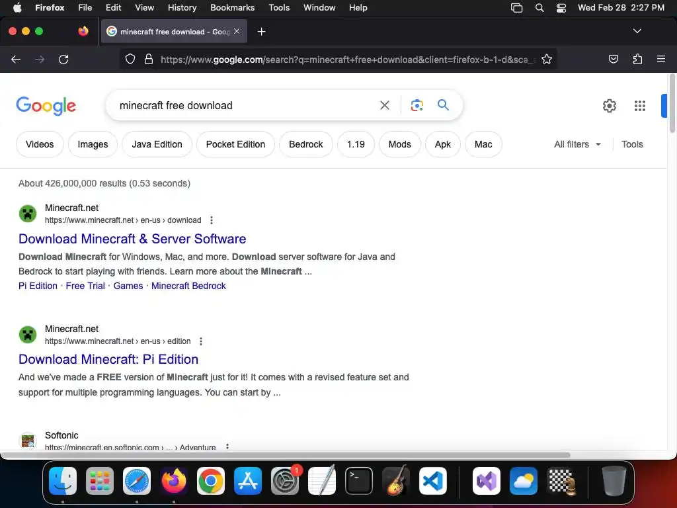Open the Edit menu in the menu bar
This screenshot has height=508, width=677.
(113, 7)
